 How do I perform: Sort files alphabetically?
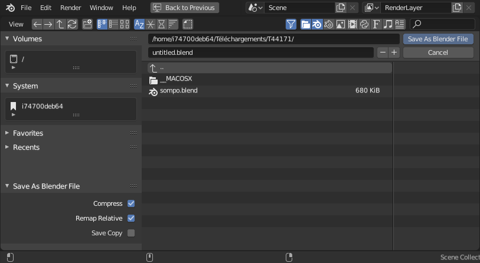[x=139, y=24]
